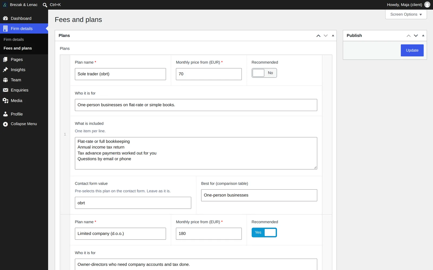Click the Limited company (d.o.o.) plan name field

120,234
